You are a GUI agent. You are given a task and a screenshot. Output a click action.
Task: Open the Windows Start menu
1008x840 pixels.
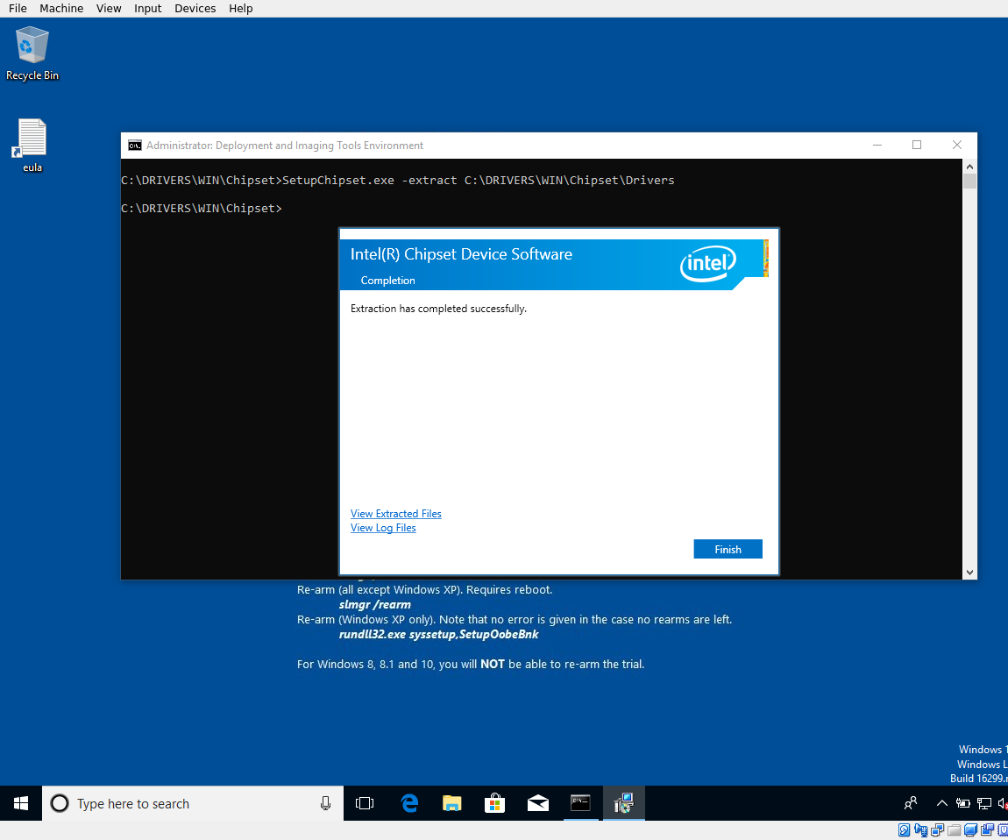coord(20,803)
